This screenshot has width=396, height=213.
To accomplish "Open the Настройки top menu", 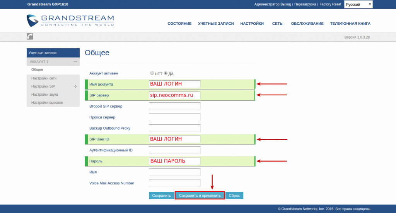I will click(252, 24).
